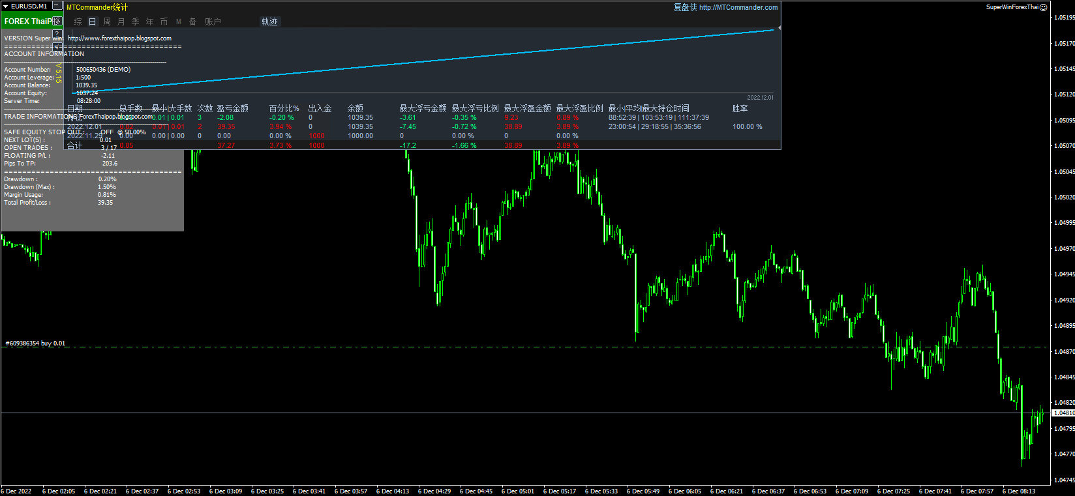Viewport: 1075px width, 496px height.
Task: Click the minus collapse button beside EURUSD,M1
Action: (x=57, y=6)
